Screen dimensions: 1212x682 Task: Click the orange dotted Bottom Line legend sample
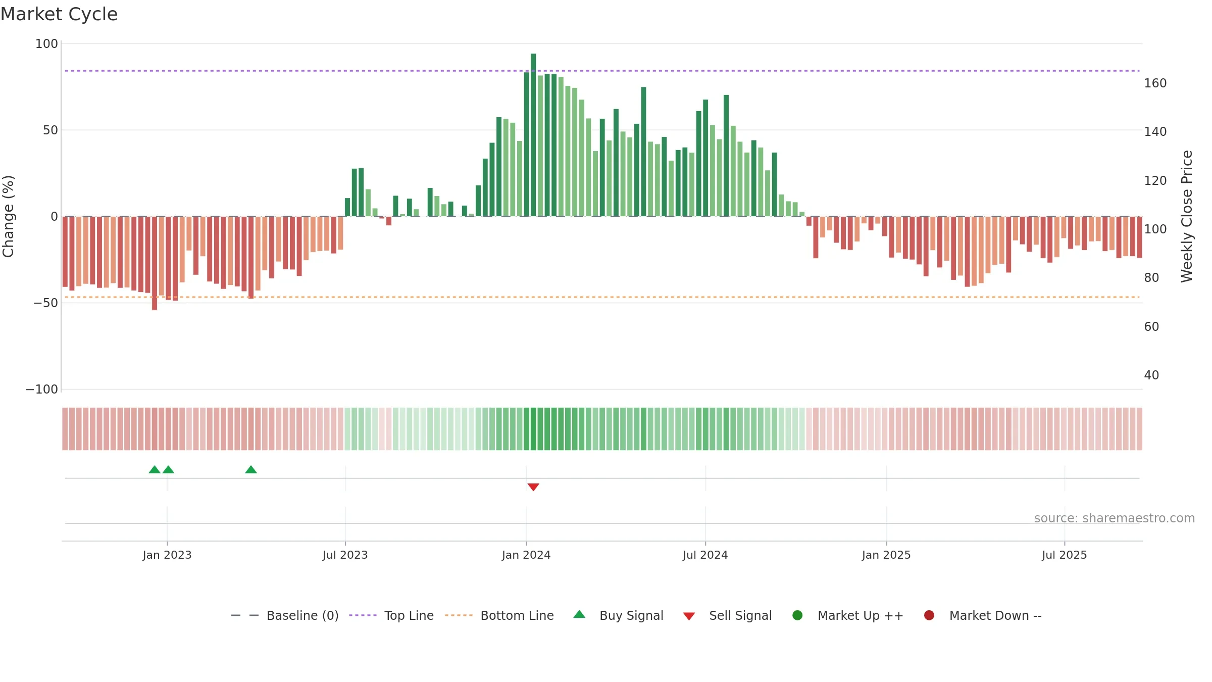[x=459, y=615]
